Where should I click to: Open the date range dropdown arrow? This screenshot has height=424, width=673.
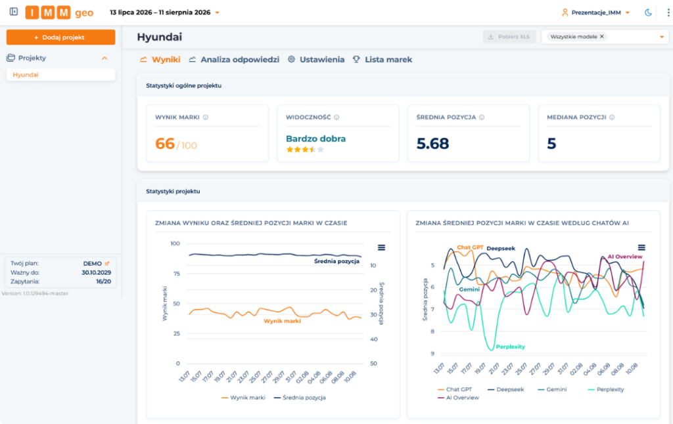pos(217,13)
